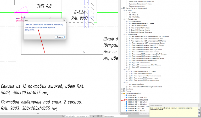The image size is (201, 118).
Task: Switch to the Диспетчер проекта tab
Action: pos(144,113)
